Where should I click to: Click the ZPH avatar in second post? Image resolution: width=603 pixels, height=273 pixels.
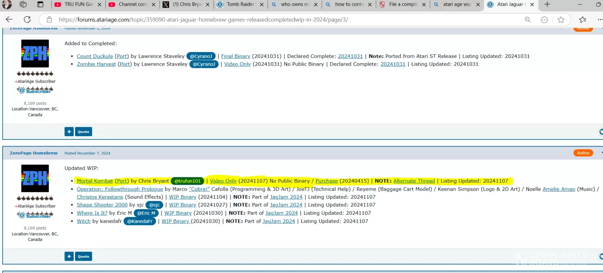[x=35, y=178]
